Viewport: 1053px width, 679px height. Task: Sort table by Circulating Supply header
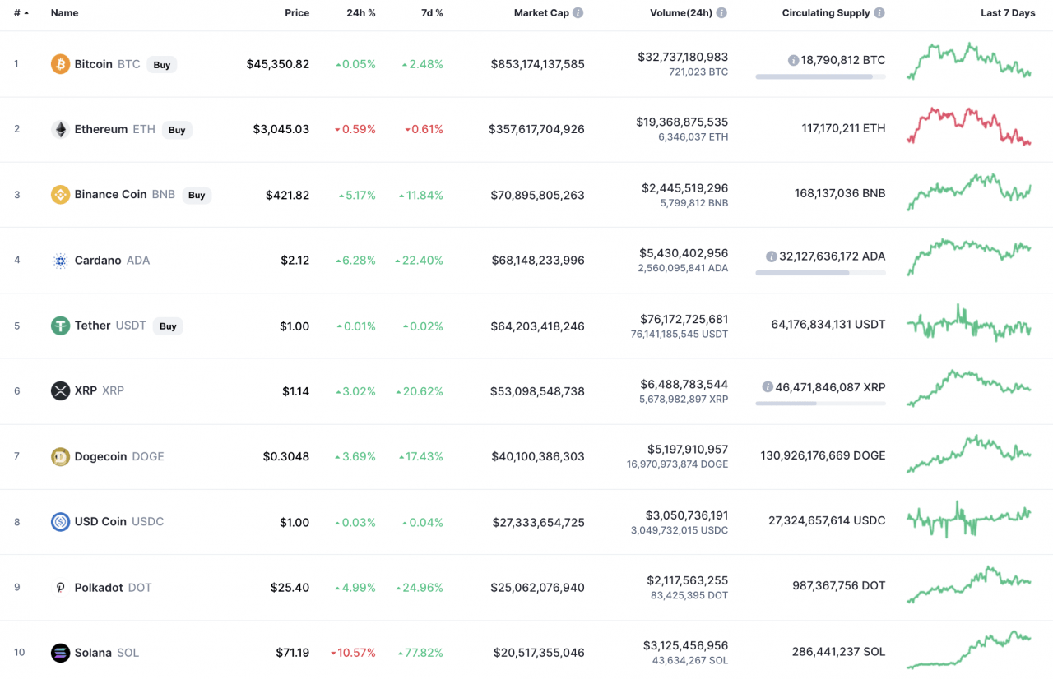(x=826, y=13)
